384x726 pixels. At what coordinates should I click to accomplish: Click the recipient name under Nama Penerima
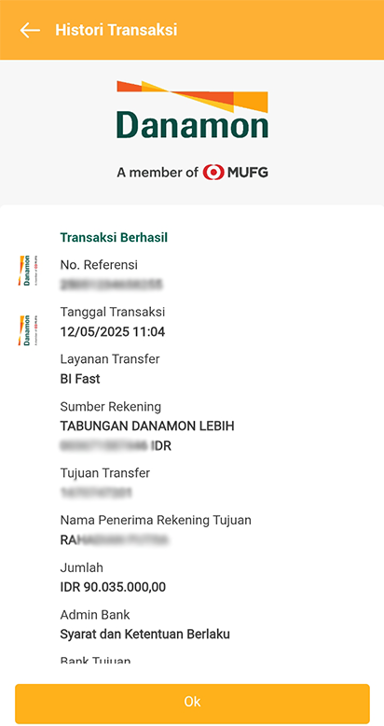pos(114,540)
